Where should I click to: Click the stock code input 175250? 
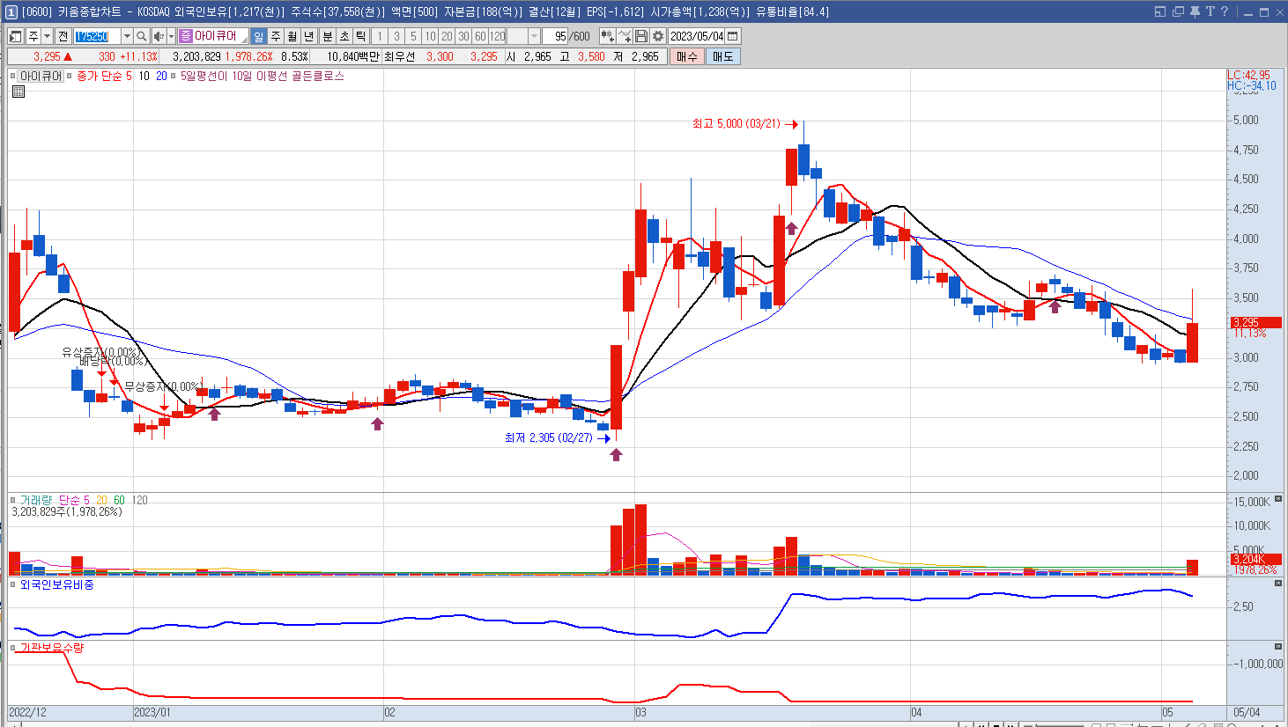(x=97, y=36)
